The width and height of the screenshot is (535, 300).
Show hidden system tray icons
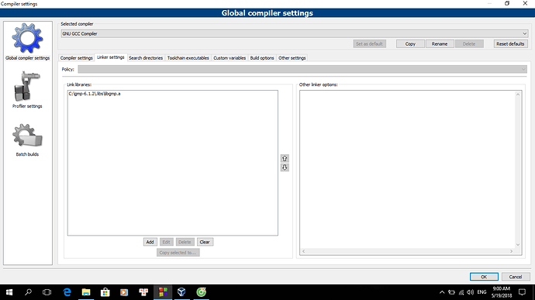[442, 292]
